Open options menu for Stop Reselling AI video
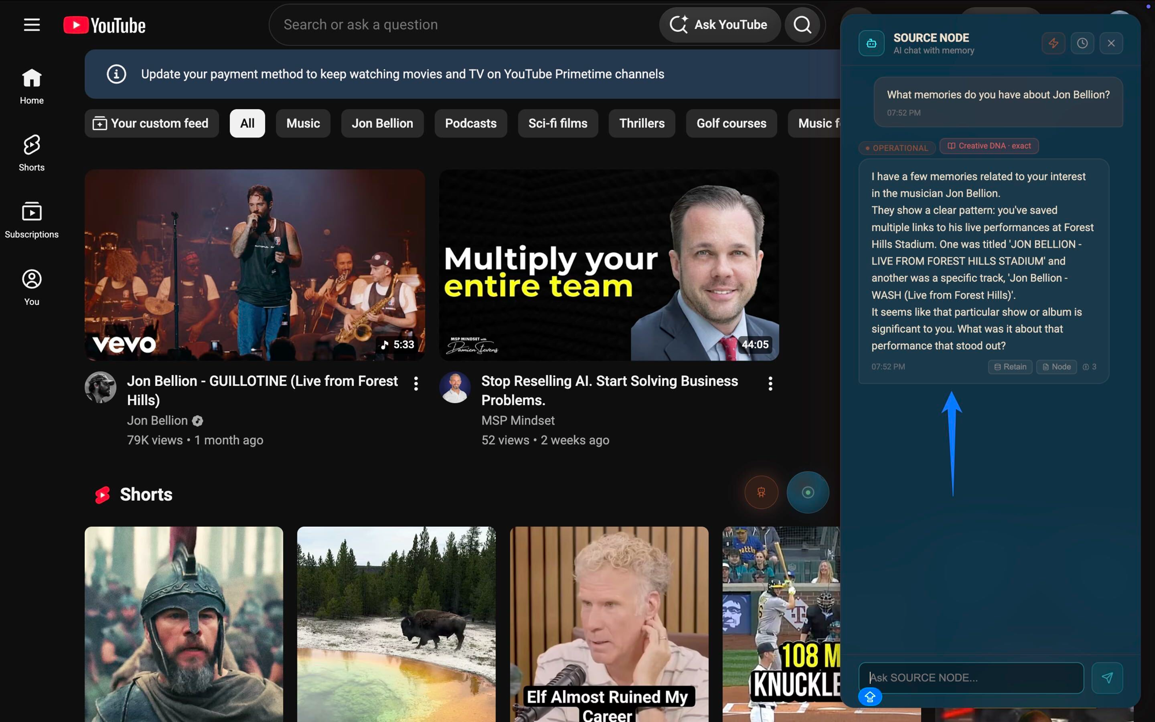The width and height of the screenshot is (1155, 722). pyautogui.click(x=770, y=384)
